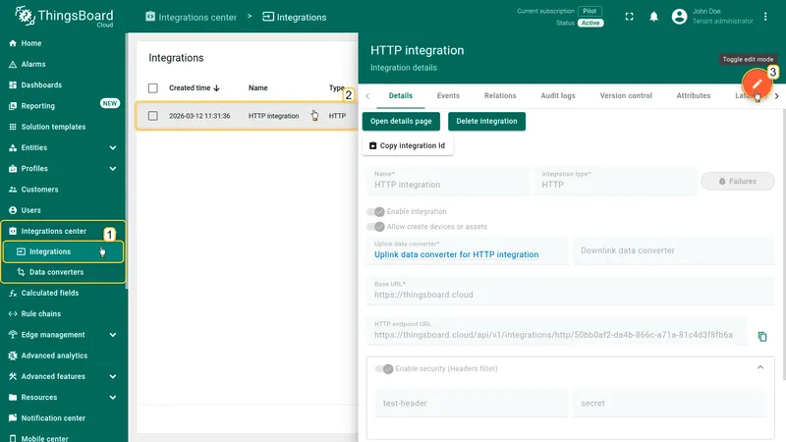Viewport: 786px width, 442px height.
Task: Sort by Created time column
Action: (194, 87)
